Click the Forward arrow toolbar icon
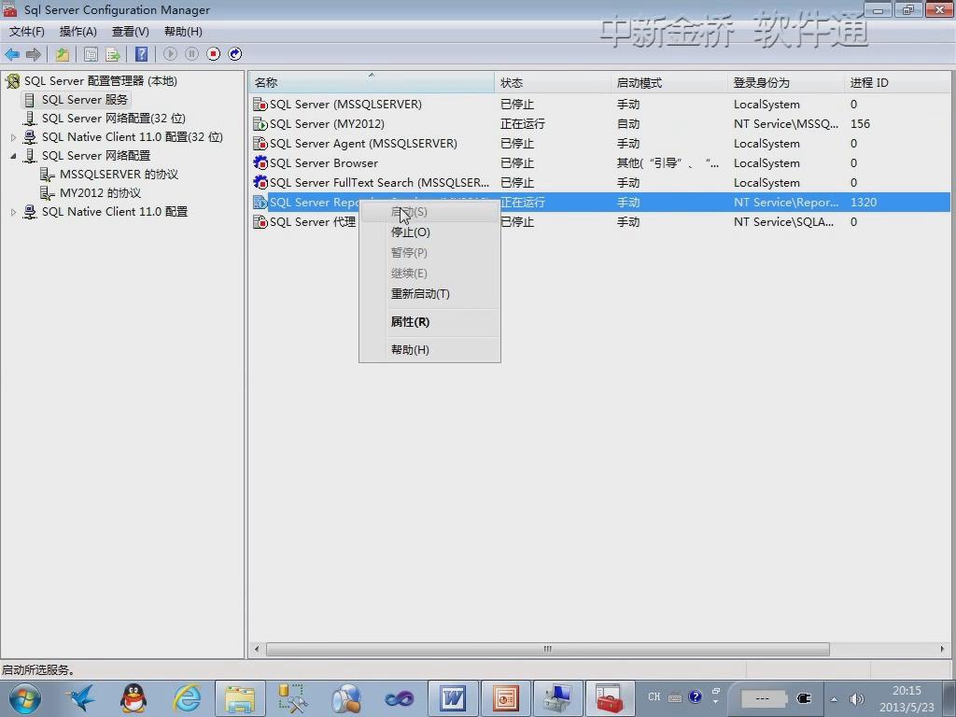 [33, 54]
